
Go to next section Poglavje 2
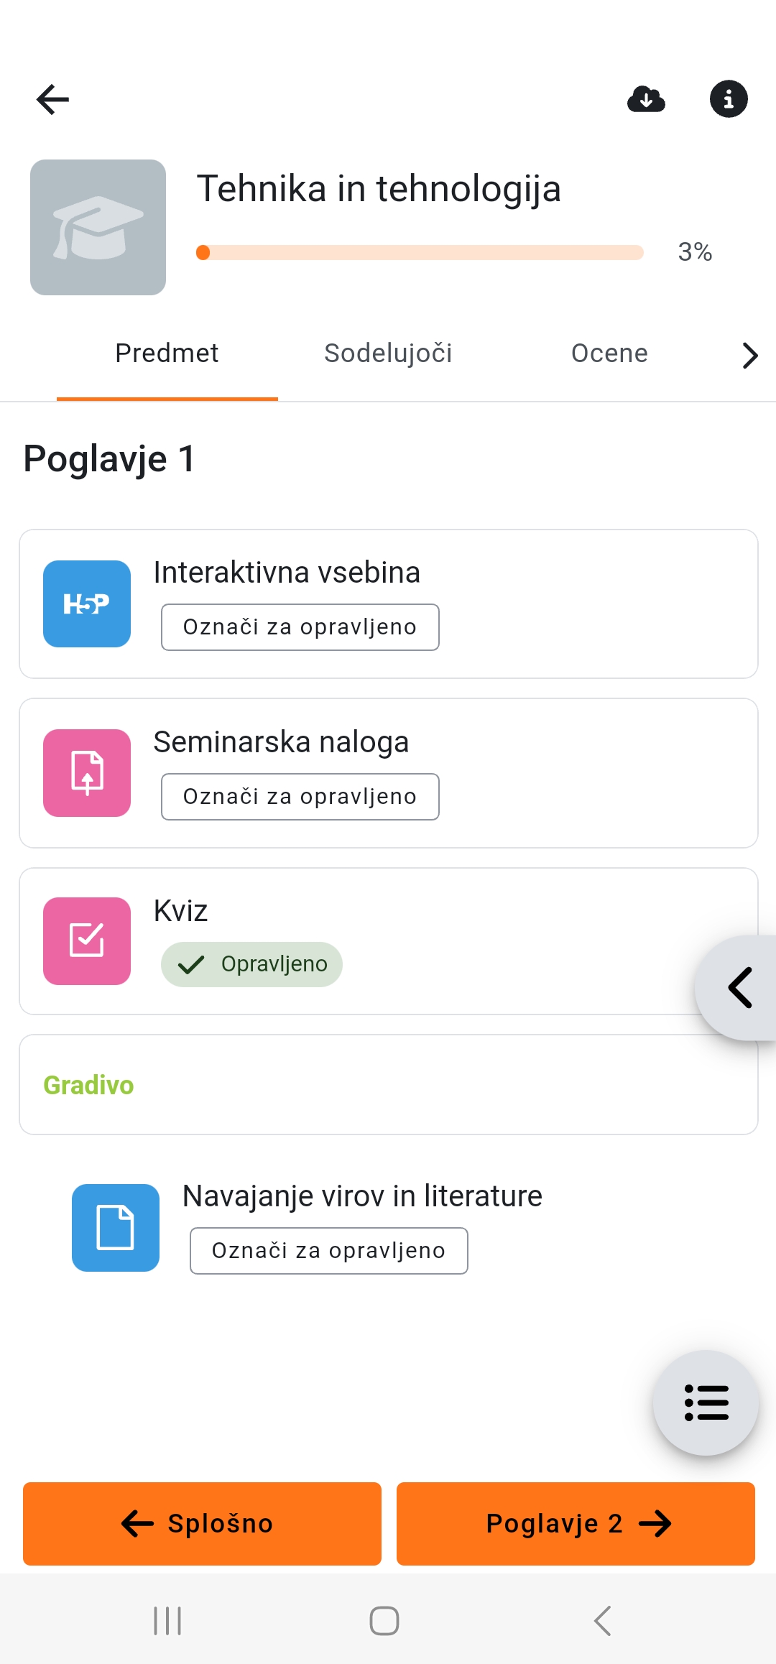click(x=576, y=1523)
